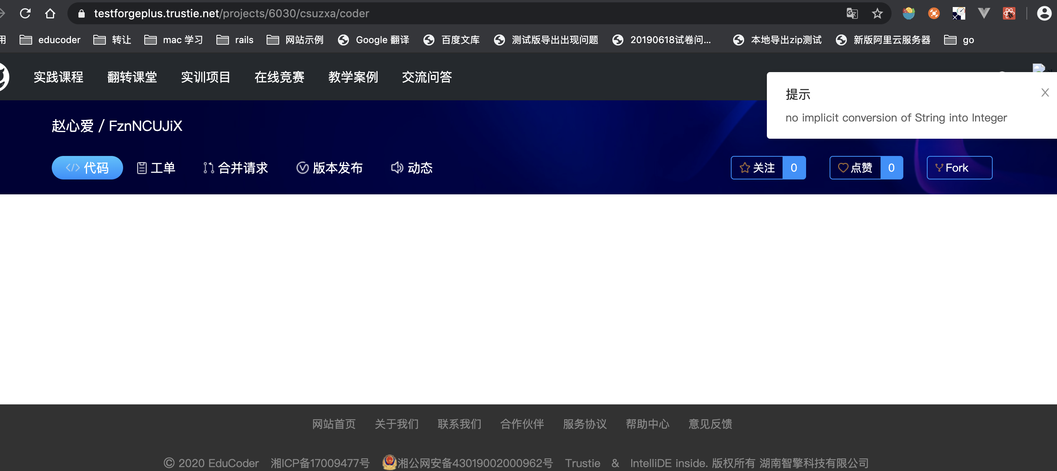Open 帮助中心 footer link

point(648,424)
